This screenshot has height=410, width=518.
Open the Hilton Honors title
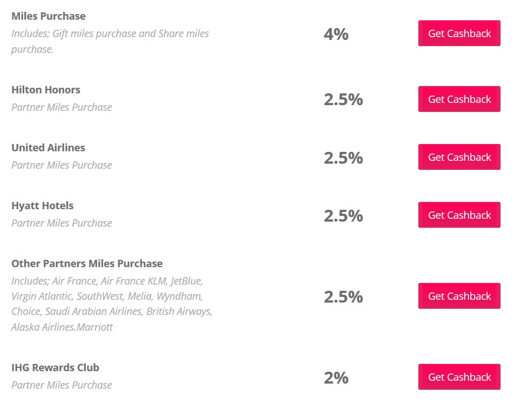tap(46, 89)
